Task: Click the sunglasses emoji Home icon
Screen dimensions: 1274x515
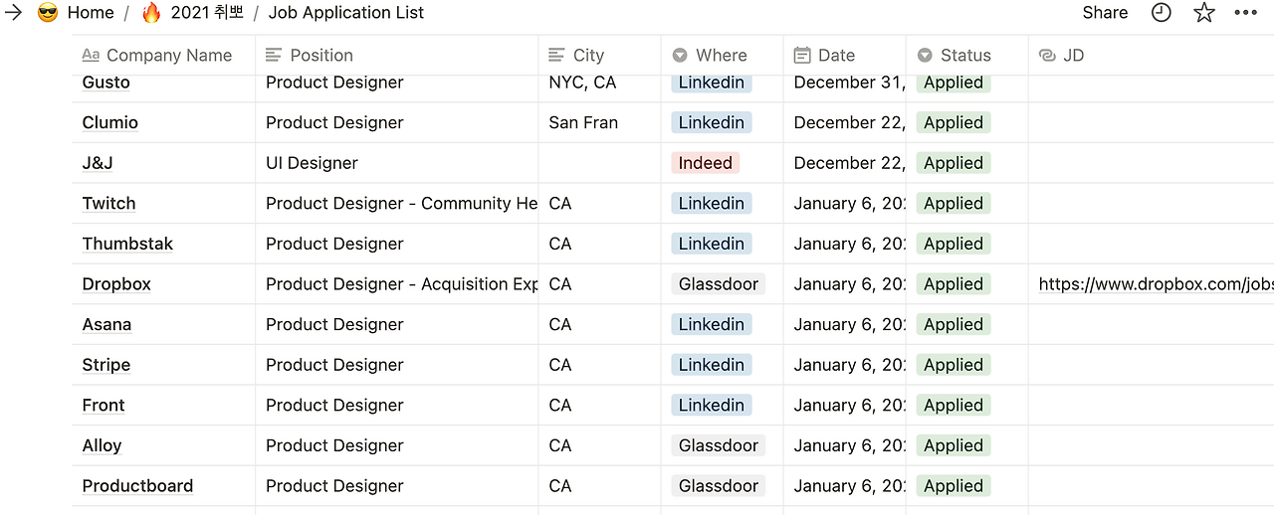Action: pos(47,13)
